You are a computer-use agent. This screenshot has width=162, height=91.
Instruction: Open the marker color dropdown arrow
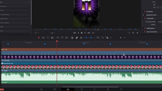click(x=93, y=38)
